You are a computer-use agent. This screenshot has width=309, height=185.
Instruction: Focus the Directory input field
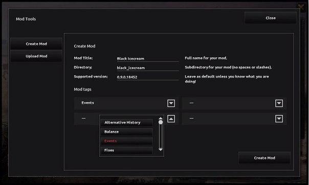148,68
